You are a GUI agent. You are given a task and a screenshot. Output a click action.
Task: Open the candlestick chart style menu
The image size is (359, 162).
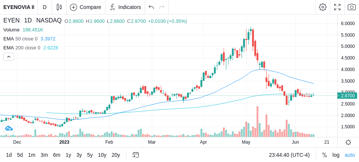tap(59, 7)
